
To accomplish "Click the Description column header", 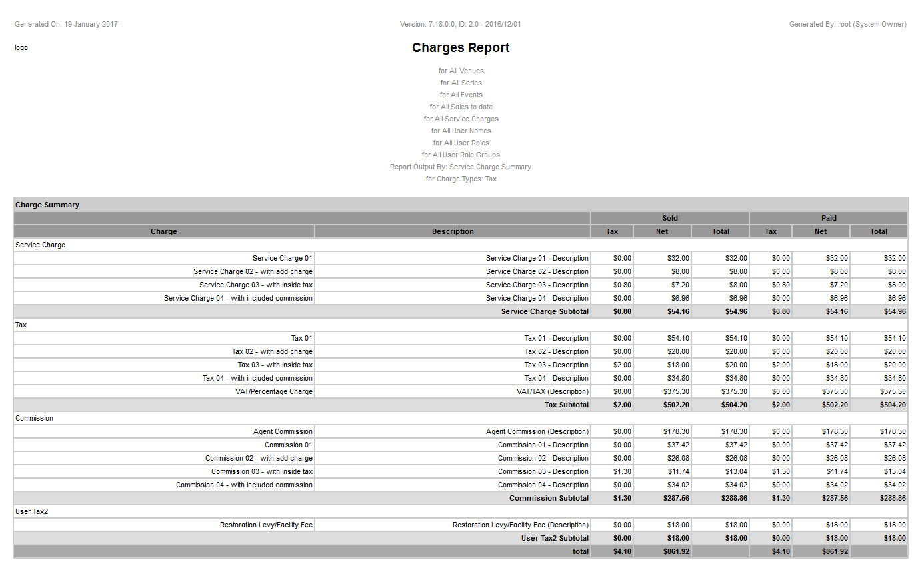I will [x=453, y=231].
